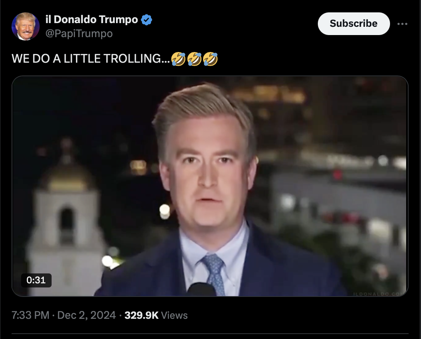Click the blue patterned tie in the video
421x339 pixels.
(215, 273)
